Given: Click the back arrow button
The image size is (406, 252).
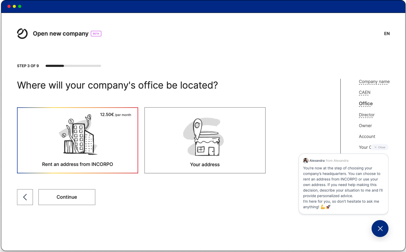Looking at the screenshot, I should tap(25, 197).
